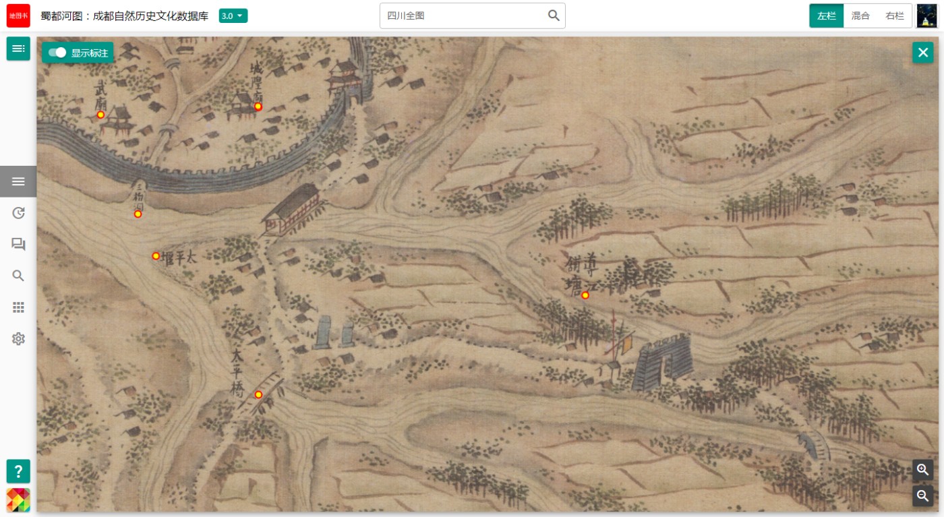Click the red 地图书 logo icon
The height and width of the screenshot is (517, 944).
[x=18, y=16]
